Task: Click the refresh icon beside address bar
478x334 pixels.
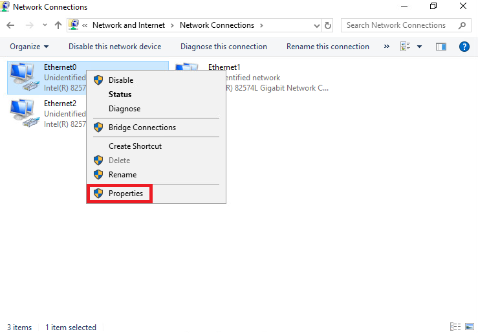Action: point(328,25)
